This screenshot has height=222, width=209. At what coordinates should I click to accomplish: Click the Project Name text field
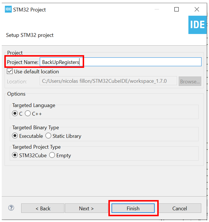[121, 62]
